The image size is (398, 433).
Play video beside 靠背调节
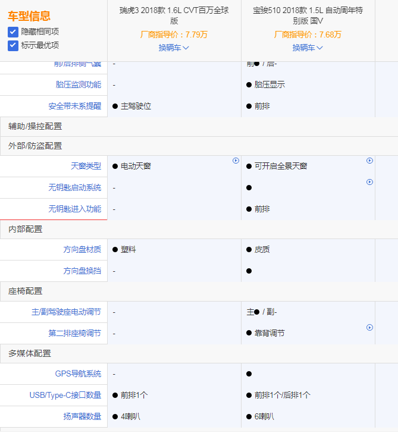[x=369, y=328]
